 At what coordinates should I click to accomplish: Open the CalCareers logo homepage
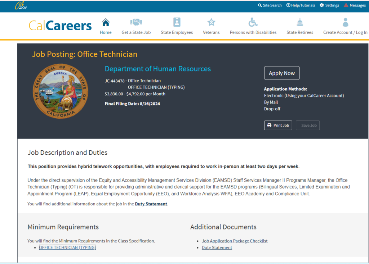click(60, 26)
